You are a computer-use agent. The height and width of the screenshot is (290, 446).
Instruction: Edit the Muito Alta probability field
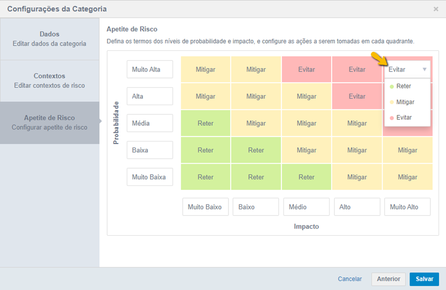[150, 69]
